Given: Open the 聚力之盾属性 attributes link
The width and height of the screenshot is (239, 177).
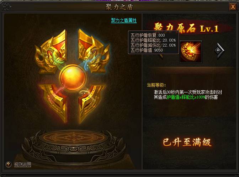Looking at the screenshot, I should click(124, 20).
